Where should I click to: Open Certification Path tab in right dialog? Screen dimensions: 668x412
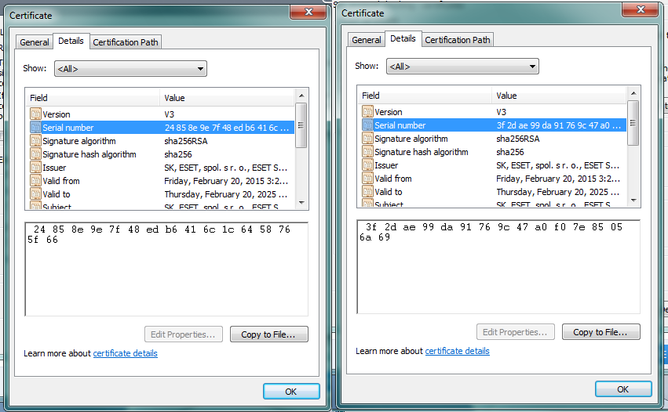pyautogui.click(x=458, y=40)
